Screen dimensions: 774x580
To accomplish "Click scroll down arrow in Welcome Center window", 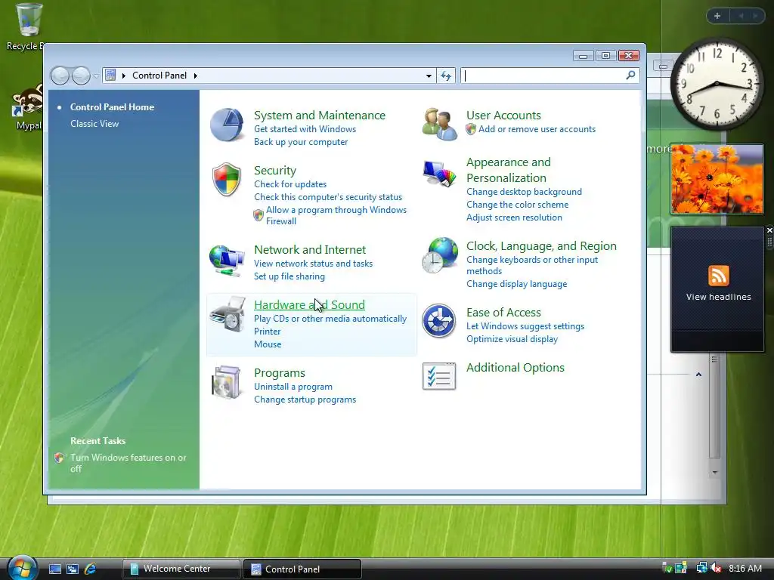I will click(x=715, y=473).
